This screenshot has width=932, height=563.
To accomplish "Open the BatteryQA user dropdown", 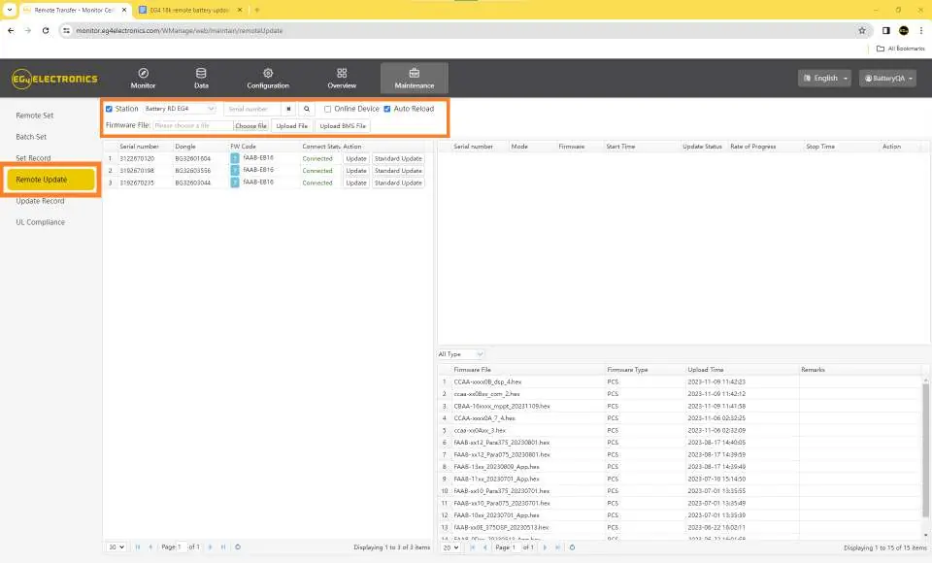I will 887,78.
